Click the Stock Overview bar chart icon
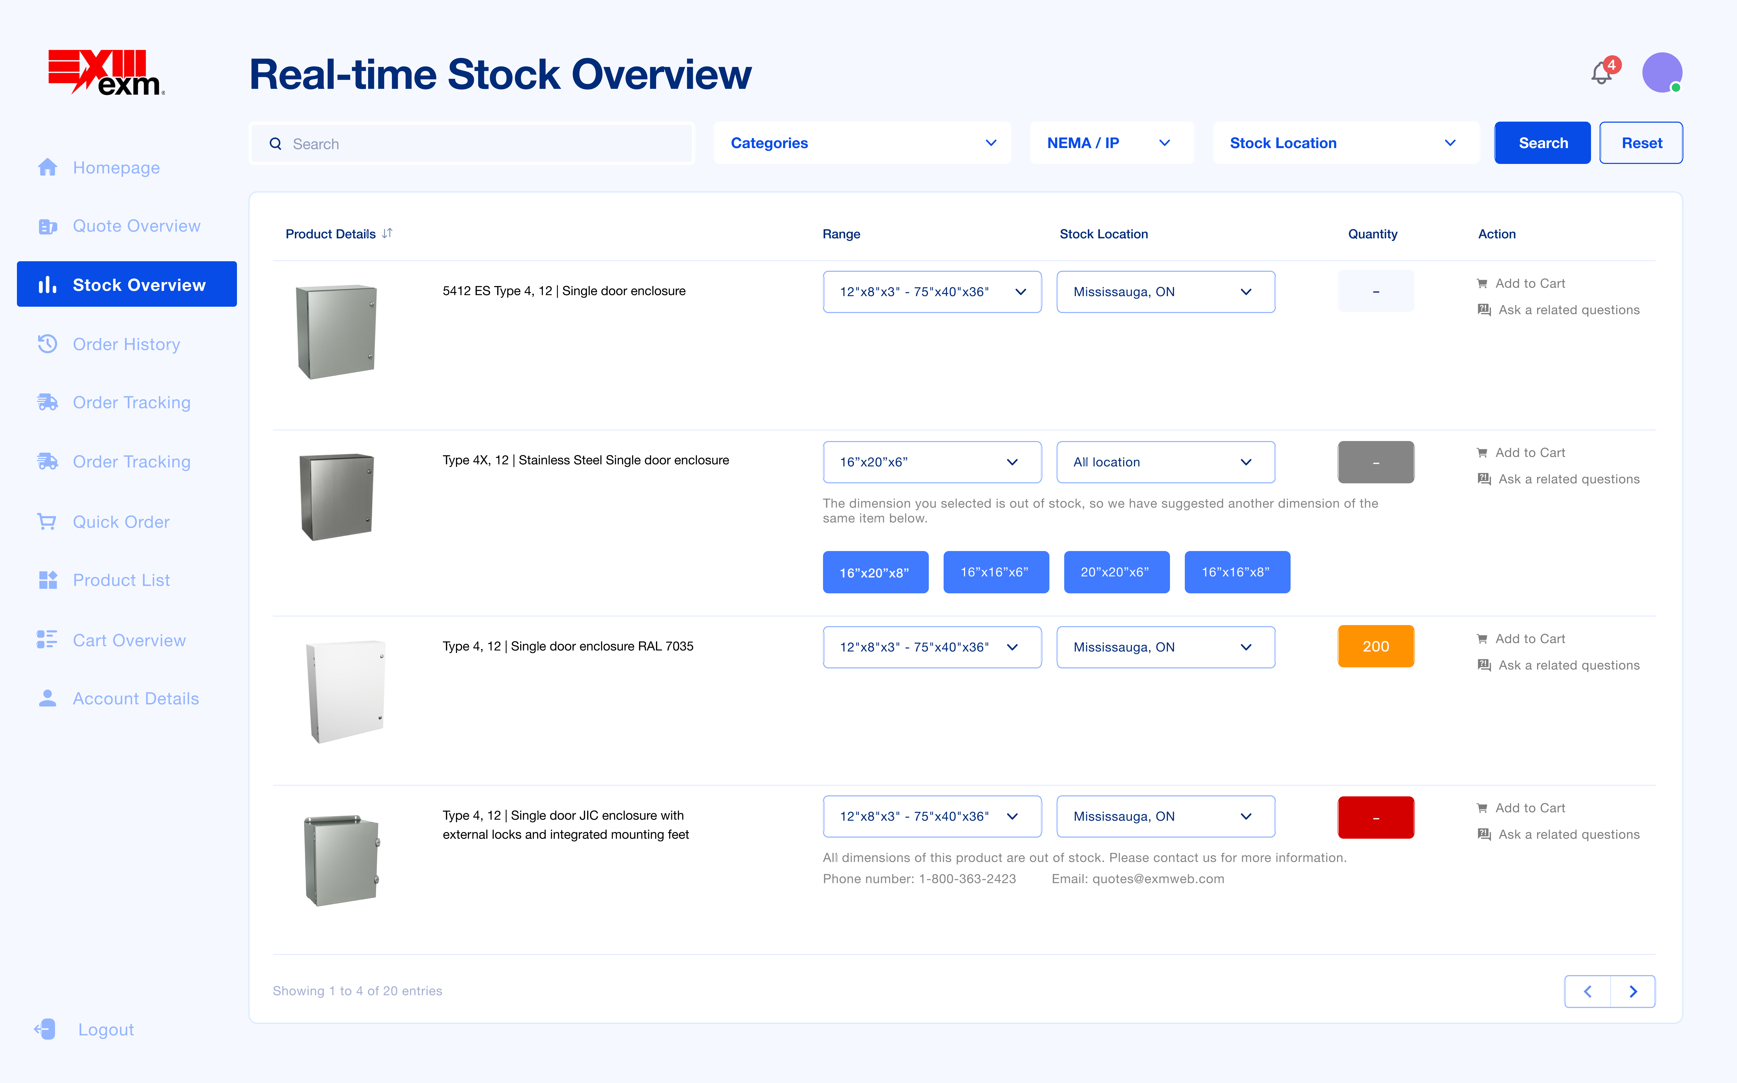 pos(47,285)
